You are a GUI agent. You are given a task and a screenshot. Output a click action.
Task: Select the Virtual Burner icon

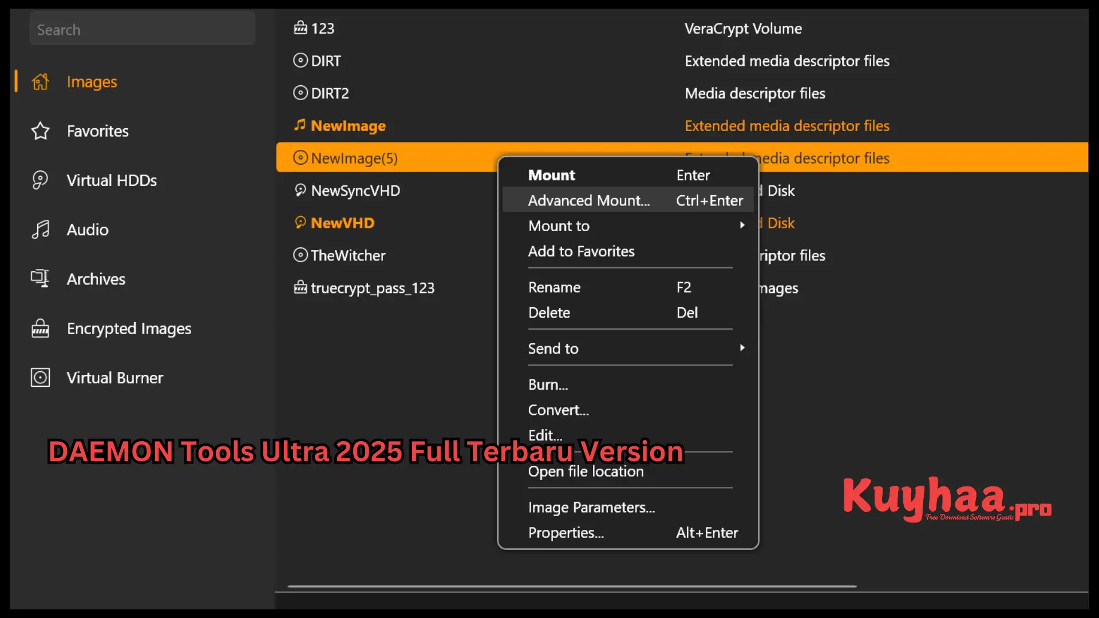[39, 377]
